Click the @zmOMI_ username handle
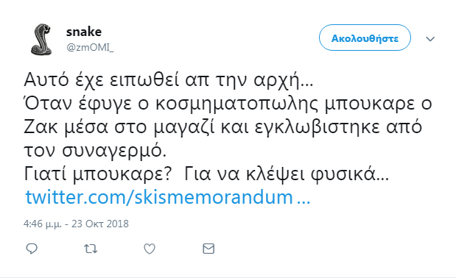The image size is (456, 278). (90, 47)
